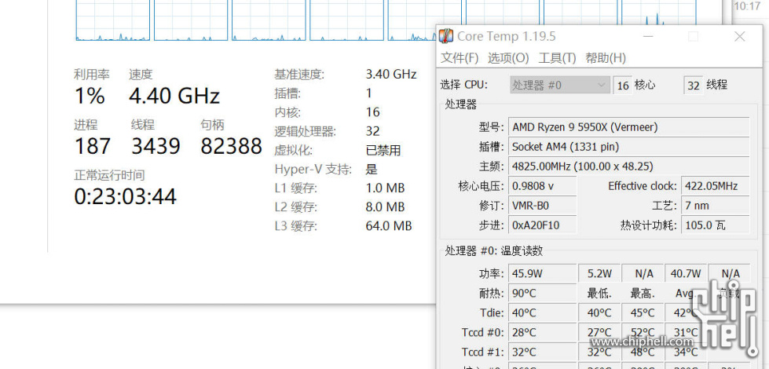
Task: Click the 45.9W power reading
Action: click(x=543, y=273)
